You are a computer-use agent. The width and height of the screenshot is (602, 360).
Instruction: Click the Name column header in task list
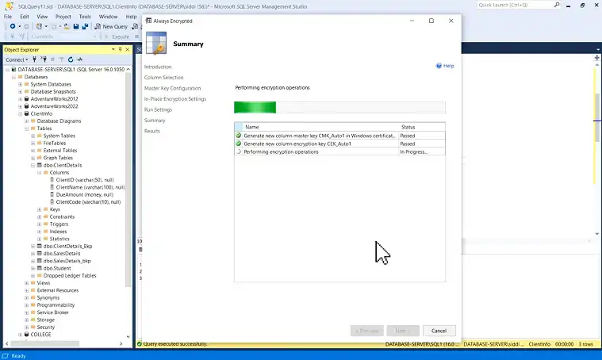[320, 127]
